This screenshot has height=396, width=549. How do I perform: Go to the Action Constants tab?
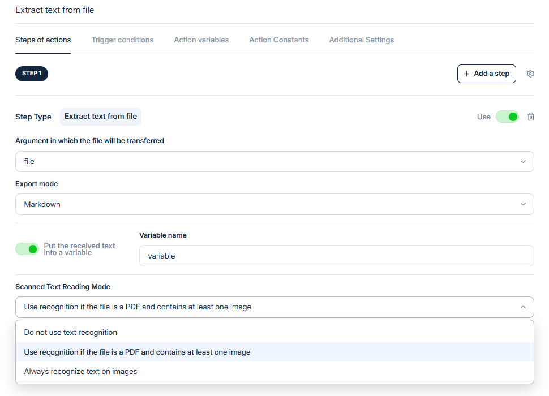point(279,40)
